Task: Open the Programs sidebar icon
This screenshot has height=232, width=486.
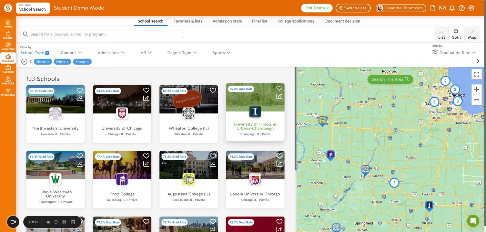Action: (8, 92)
